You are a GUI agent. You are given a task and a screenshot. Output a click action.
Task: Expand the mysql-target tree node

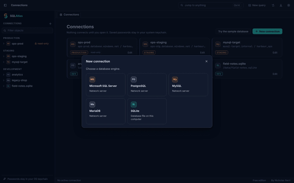point(4,62)
